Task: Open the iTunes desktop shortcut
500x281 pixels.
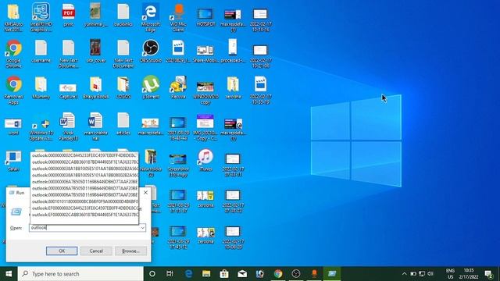Action: click(205, 160)
